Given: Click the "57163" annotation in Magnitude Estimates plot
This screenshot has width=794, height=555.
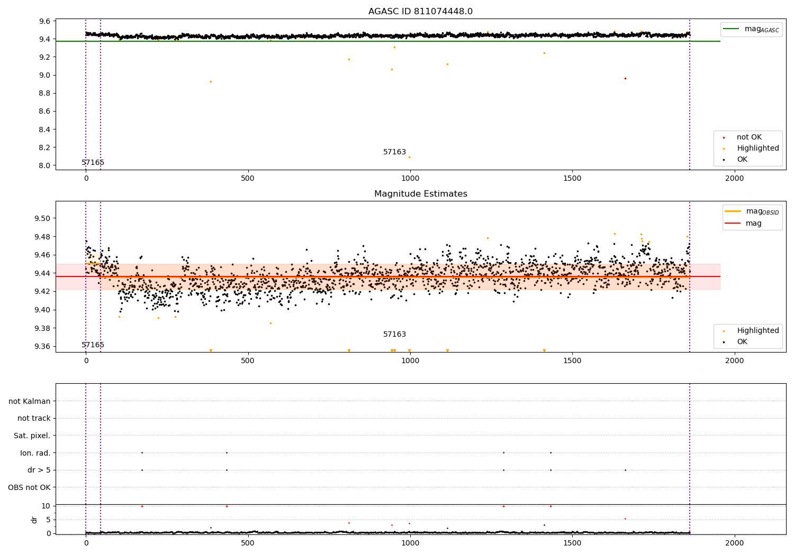Looking at the screenshot, I should pos(394,334).
